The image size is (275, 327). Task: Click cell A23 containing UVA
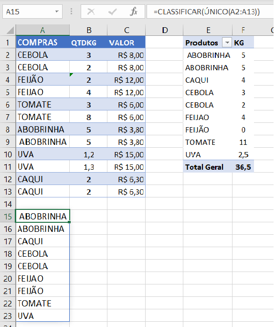[42, 316]
